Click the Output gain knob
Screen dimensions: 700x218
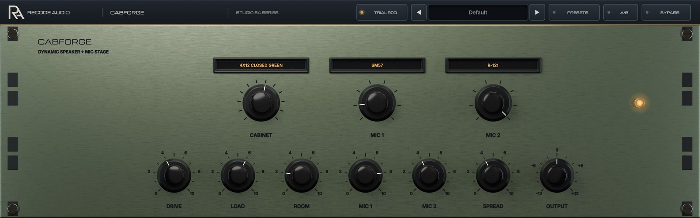point(557,176)
